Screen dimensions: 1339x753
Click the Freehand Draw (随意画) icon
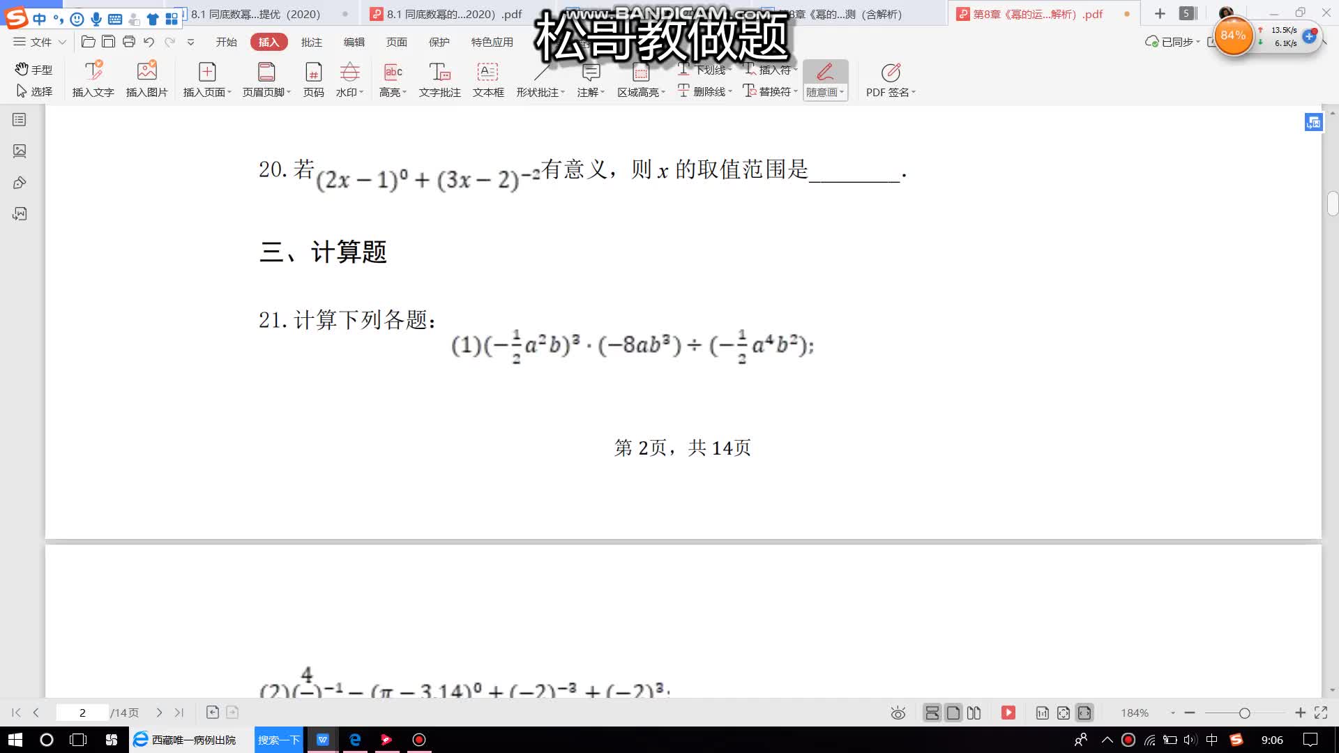click(825, 72)
